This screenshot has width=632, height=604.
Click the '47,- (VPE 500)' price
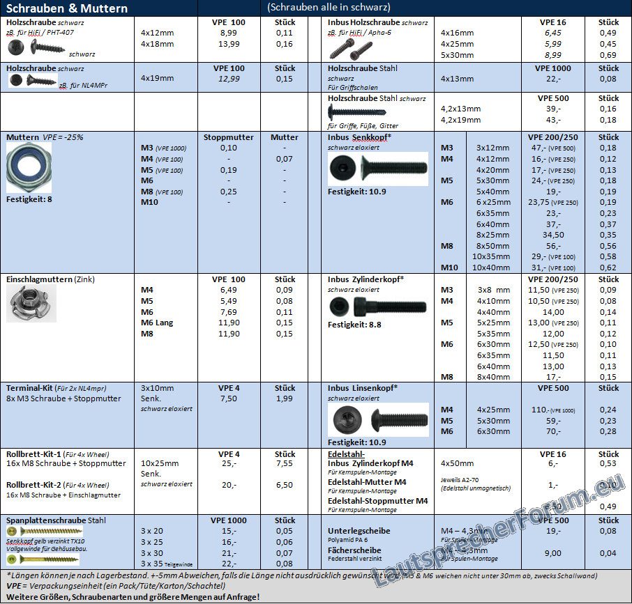click(x=553, y=148)
